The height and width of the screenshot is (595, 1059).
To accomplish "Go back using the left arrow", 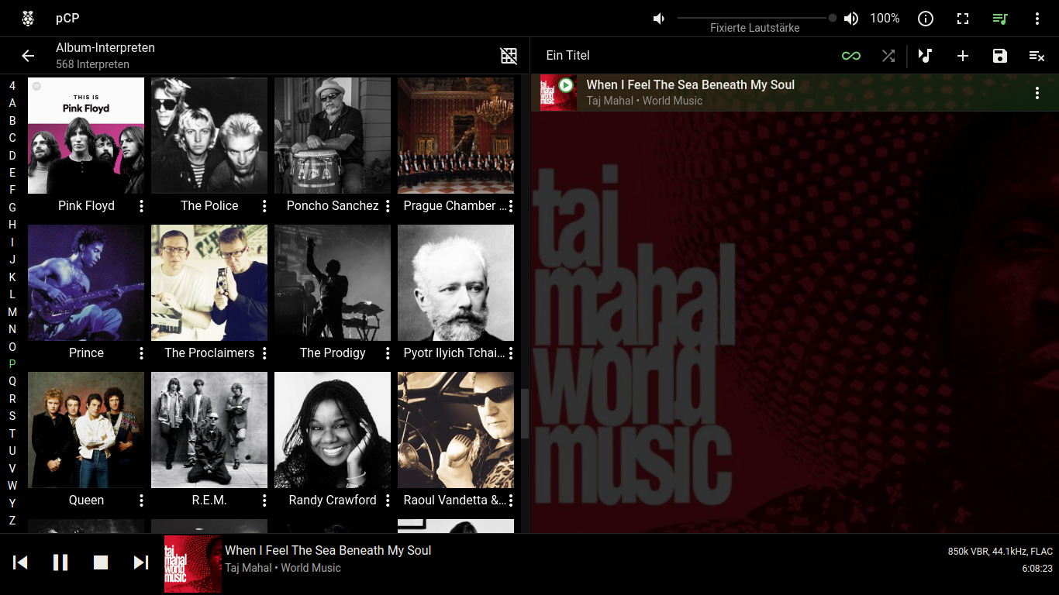I will (x=28, y=56).
